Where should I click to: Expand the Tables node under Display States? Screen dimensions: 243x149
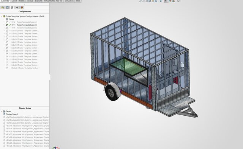tap(2, 111)
